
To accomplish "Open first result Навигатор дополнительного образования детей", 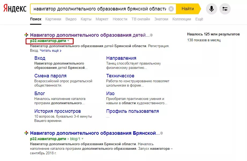I will [x=90, y=35].
